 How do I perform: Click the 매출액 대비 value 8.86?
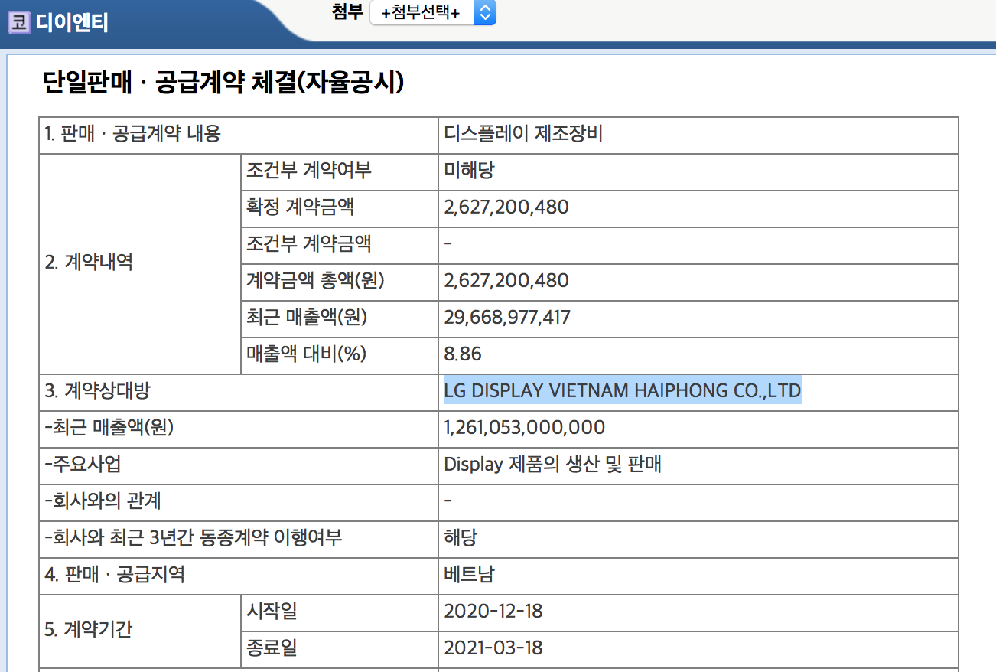click(x=463, y=354)
